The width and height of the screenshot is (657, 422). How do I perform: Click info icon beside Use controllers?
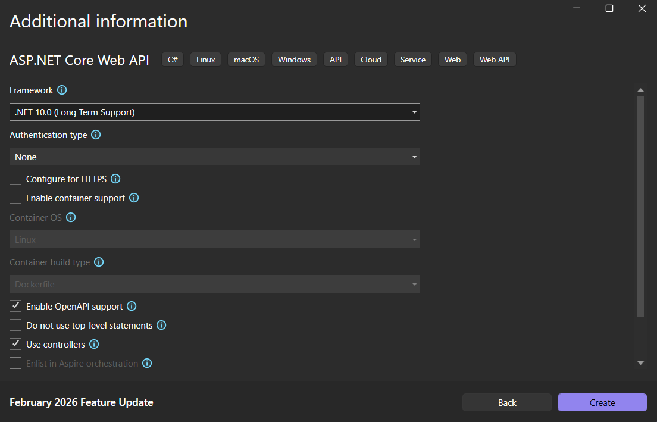93,344
